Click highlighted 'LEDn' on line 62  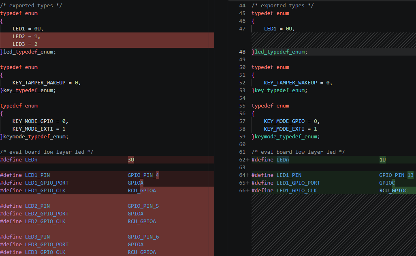tap(283, 160)
